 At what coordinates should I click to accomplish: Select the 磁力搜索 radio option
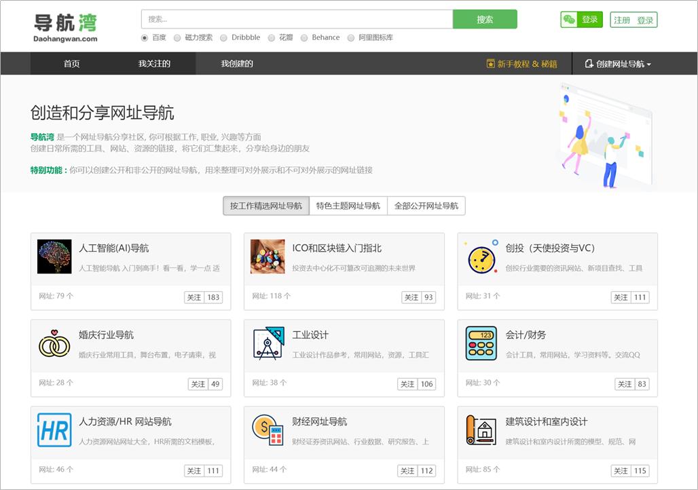pos(177,38)
